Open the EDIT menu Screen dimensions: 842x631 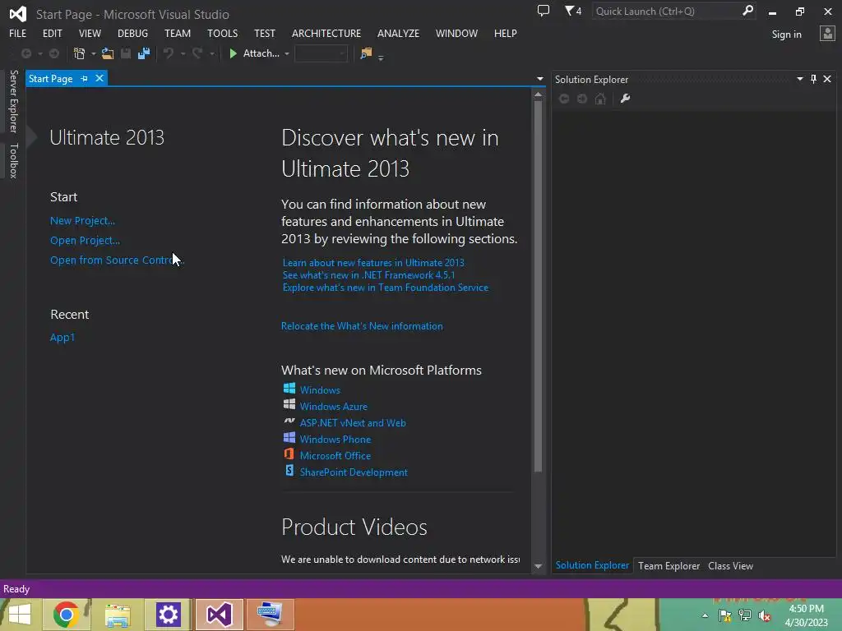(52, 33)
